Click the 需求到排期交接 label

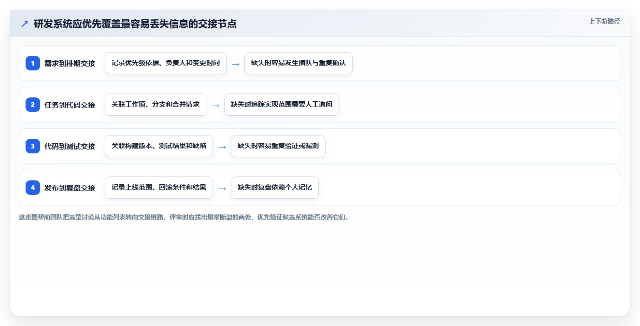tap(70, 63)
